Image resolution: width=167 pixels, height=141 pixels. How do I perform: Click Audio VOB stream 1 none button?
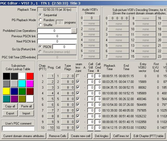(92, 23)
